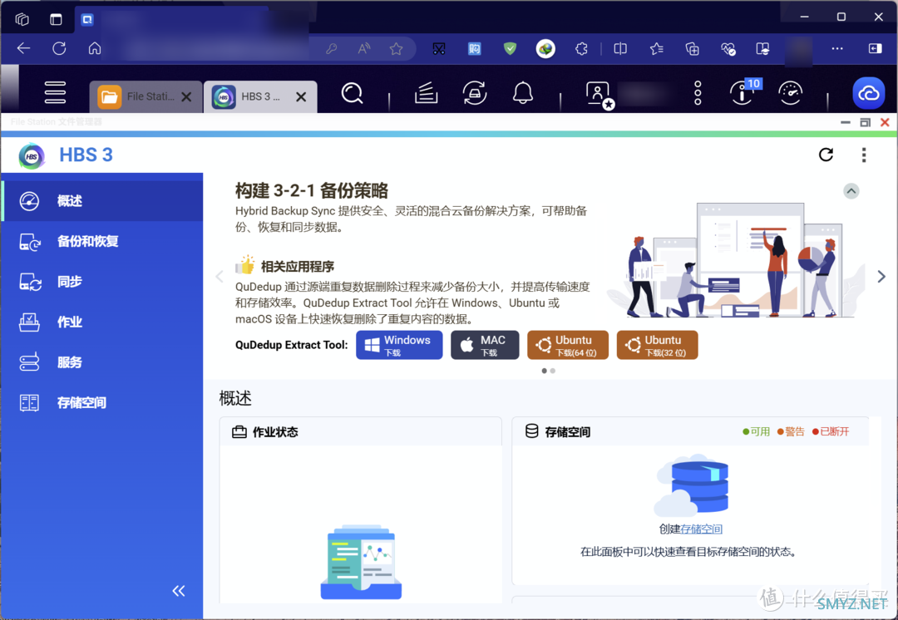This screenshot has height=620, width=898.
Task: Download Ubuntu 32-bit Extract Tool
Action: [657, 345]
